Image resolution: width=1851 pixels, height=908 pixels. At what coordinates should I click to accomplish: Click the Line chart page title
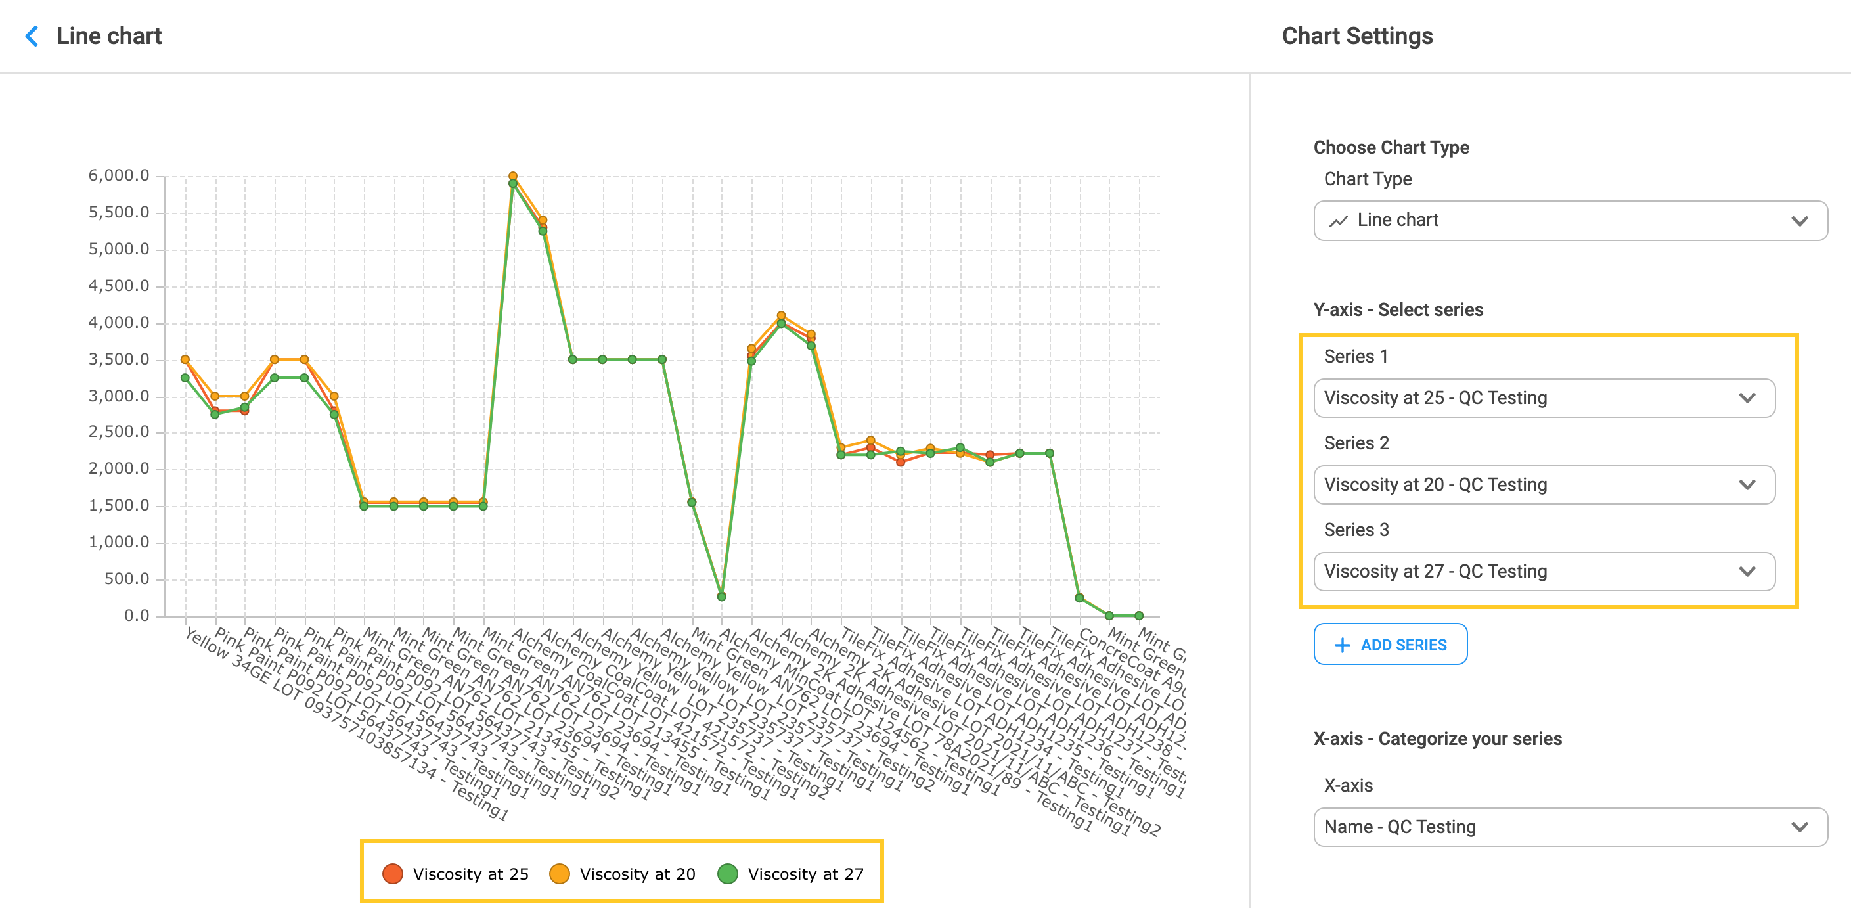tap(109, 36)
